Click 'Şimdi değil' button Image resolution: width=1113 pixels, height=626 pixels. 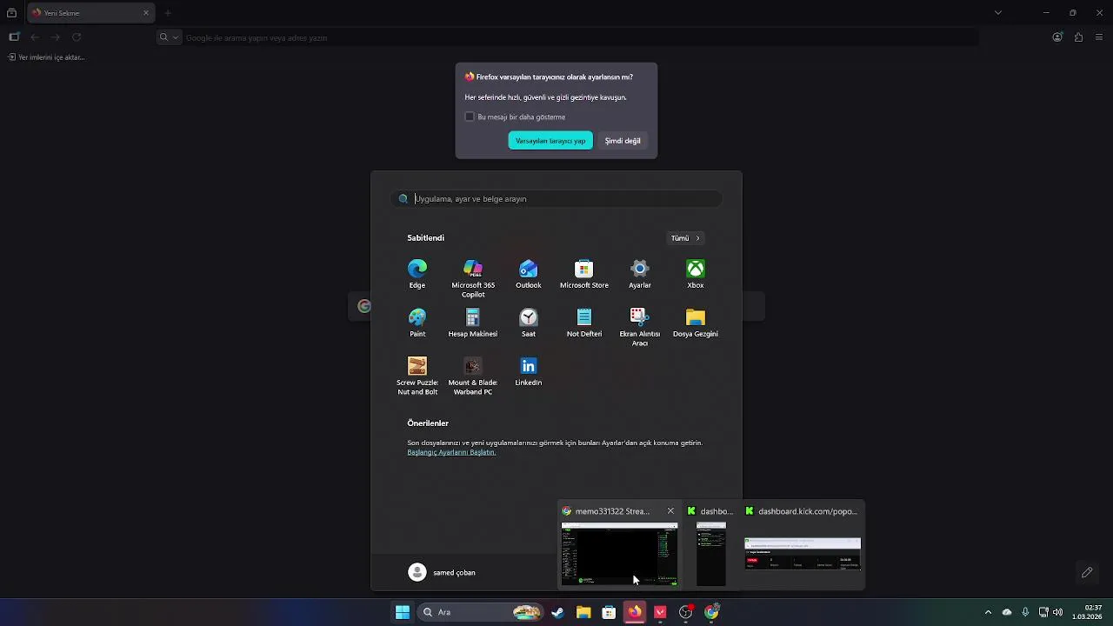tap(623, 141)
